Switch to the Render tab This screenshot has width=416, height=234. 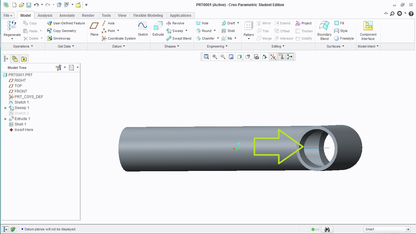tap(88, 16)
